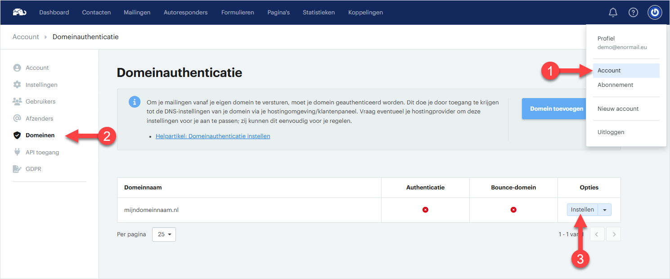
Task: Click the Account person icon in sidebar
Action: [x=17, y=68]
